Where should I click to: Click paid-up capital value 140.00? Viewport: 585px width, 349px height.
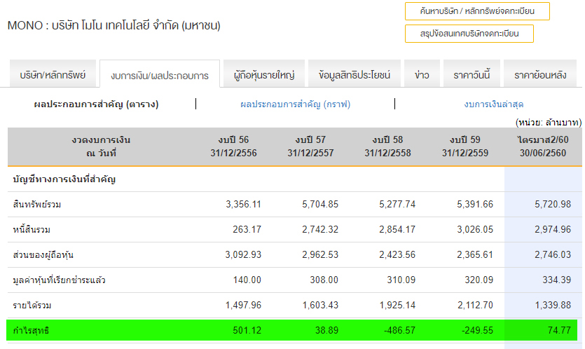click(x=247, y=280)
